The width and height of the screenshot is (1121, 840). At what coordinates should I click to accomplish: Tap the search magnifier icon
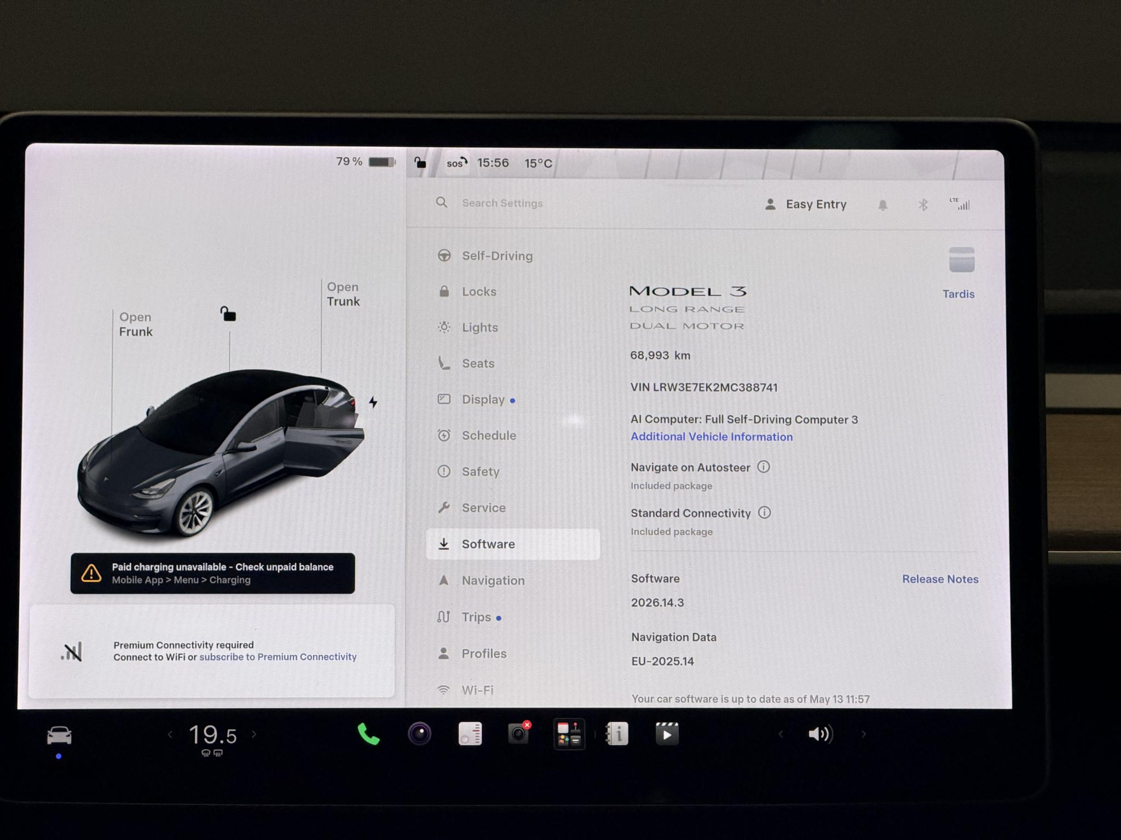[442, 202]
